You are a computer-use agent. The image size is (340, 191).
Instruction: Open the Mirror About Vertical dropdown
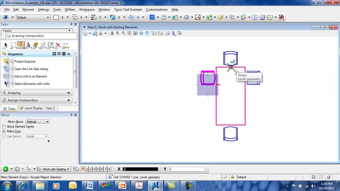37,122
